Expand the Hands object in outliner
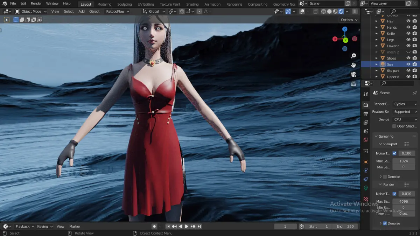The width and height of the screenshot is (420, 236). click(377, 27)
